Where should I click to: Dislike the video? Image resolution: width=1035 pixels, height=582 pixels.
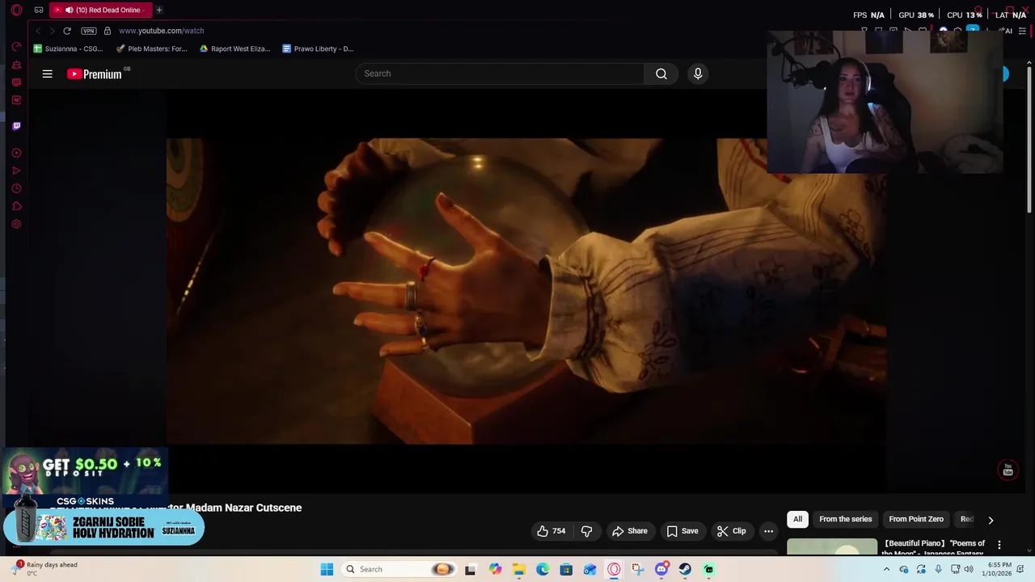tap(586, 531)
